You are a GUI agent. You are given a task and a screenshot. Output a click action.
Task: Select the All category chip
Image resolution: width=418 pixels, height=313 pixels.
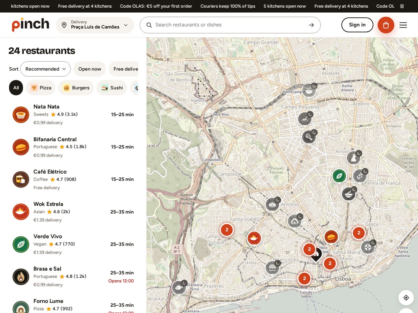tap(16, 88)
